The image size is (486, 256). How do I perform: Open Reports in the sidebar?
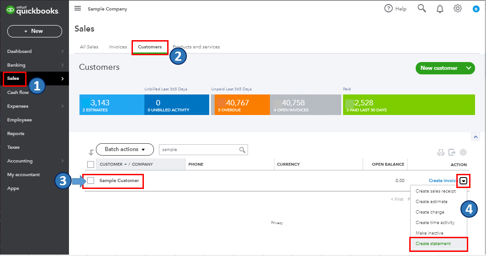pos(16,134)
